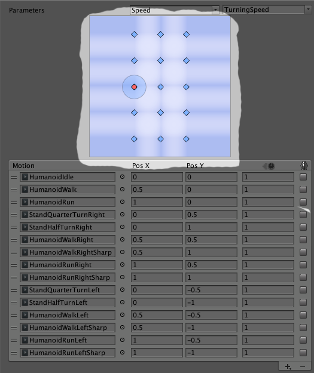Click reorder handle of StandHalfTurnRight row
The width and height of the screenshot is (314, 373).
(x=14, y=227)
